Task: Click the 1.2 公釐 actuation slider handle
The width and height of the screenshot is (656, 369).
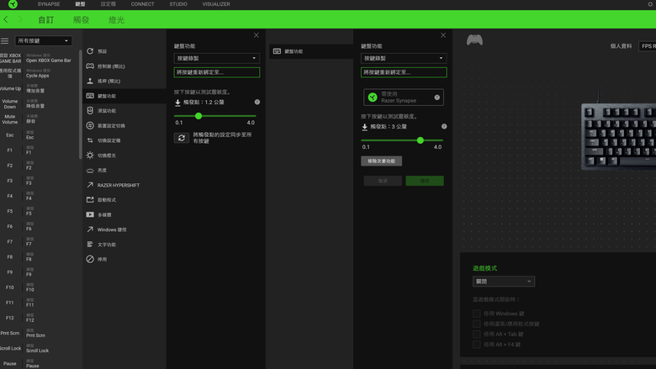Action: pyautogui.click(x=198, y=116)
